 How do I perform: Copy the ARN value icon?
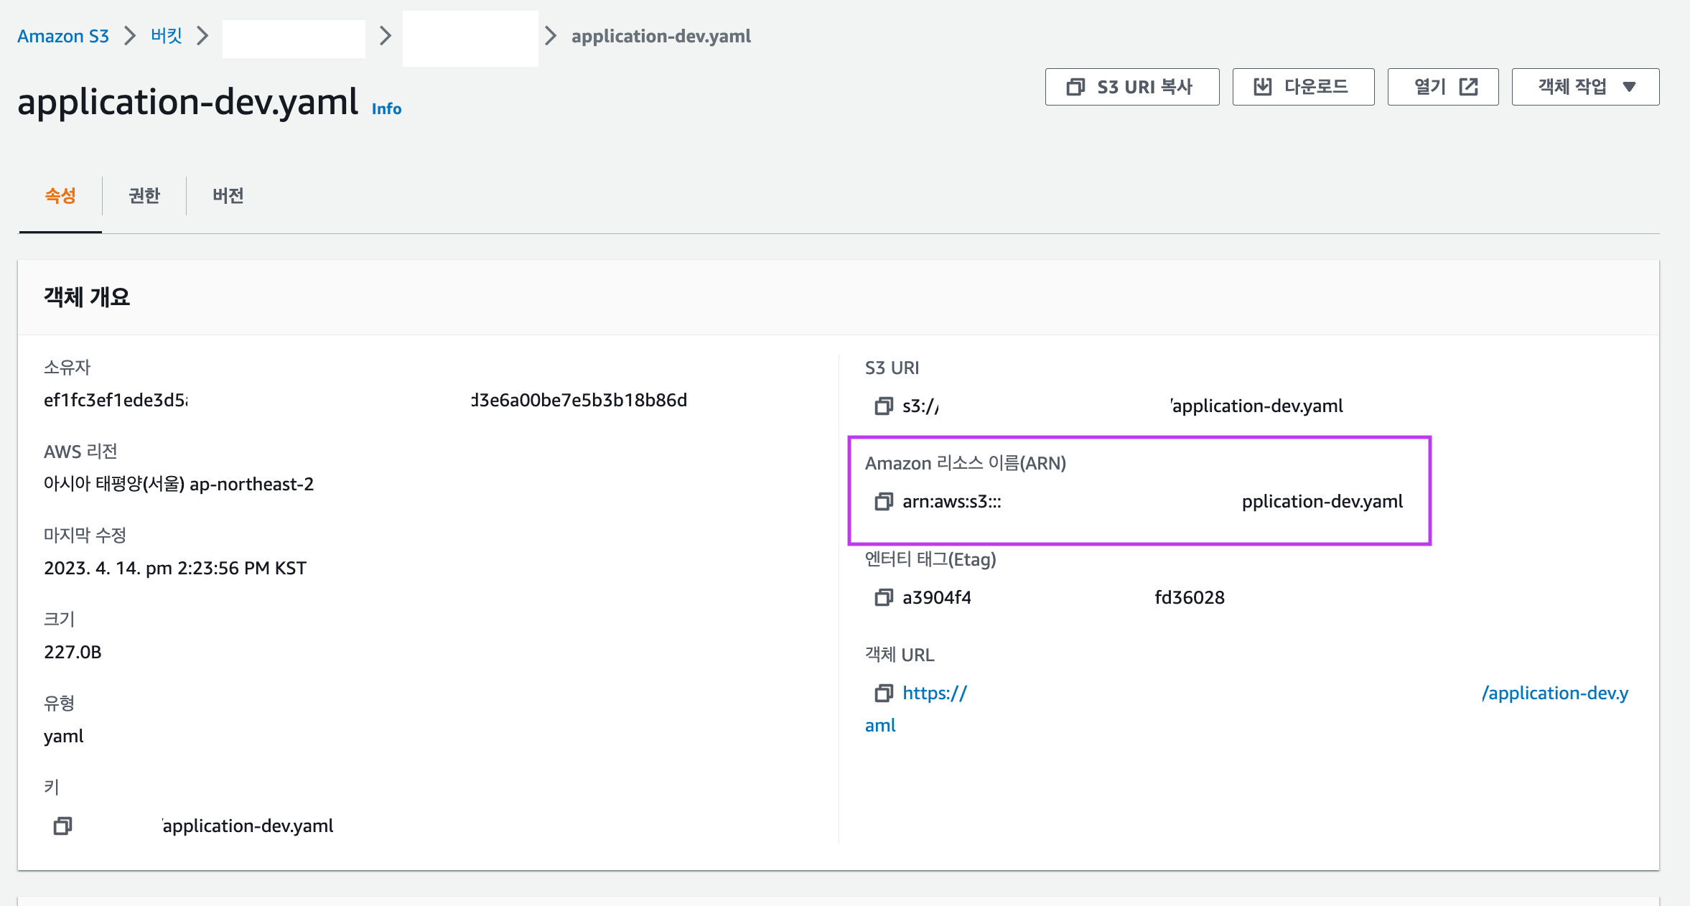883,502
